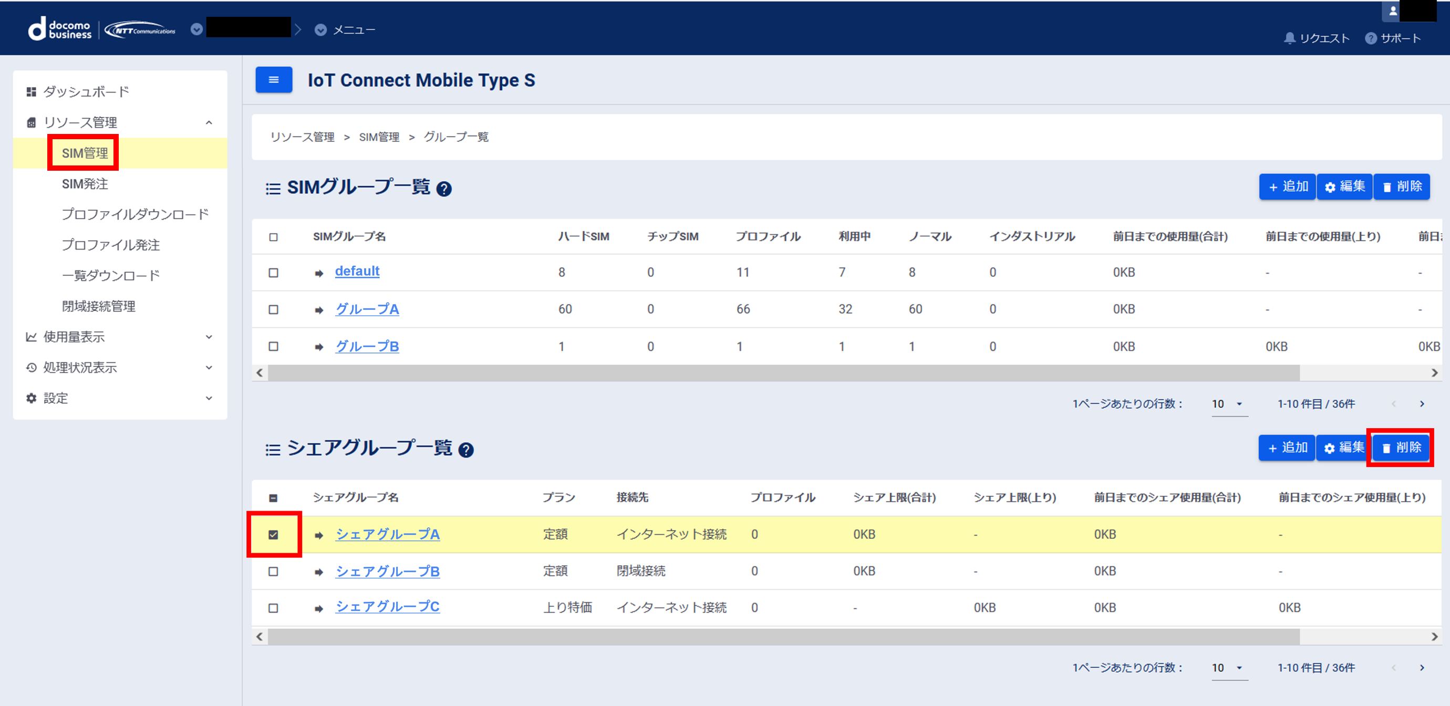
Task: Tick the シェアグループC row checkbox
Action: 274,609
